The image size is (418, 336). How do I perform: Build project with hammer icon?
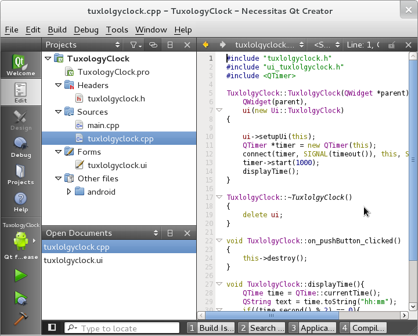tap(21, 318)
